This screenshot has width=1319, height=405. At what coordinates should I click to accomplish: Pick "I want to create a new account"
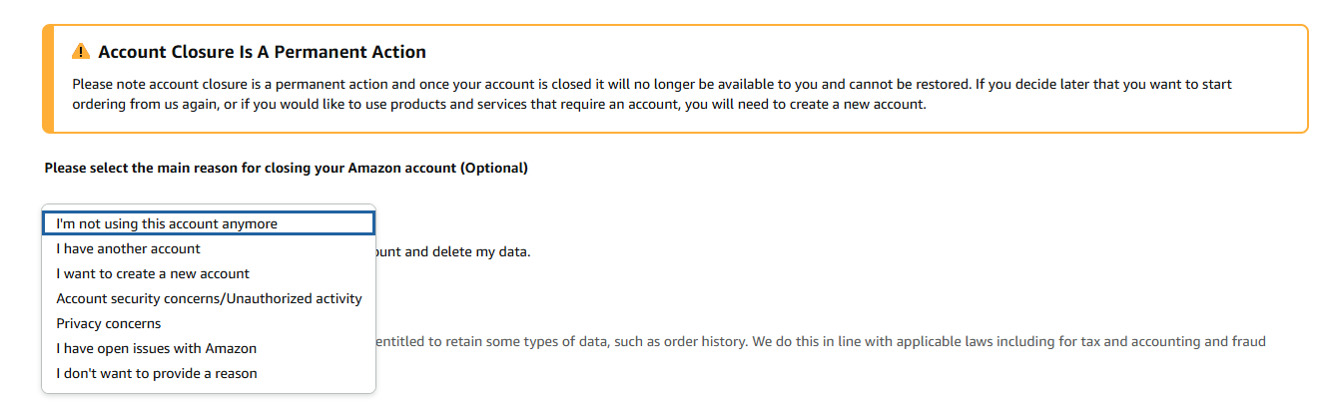[209, 273]
